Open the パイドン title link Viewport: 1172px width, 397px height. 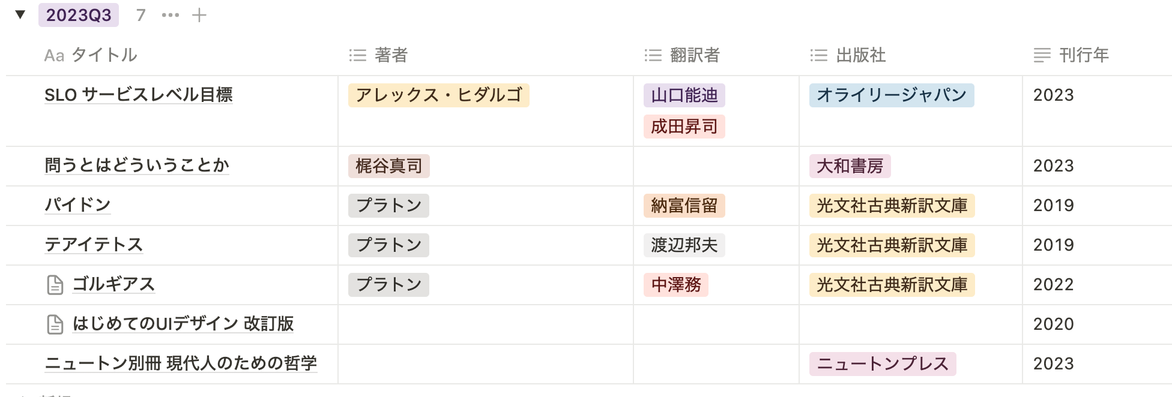click(x=77, y=205)
